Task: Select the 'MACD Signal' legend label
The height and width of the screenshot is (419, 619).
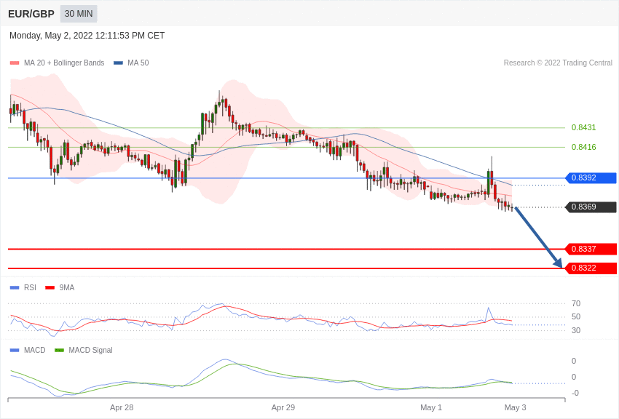Action: (90, 350)
